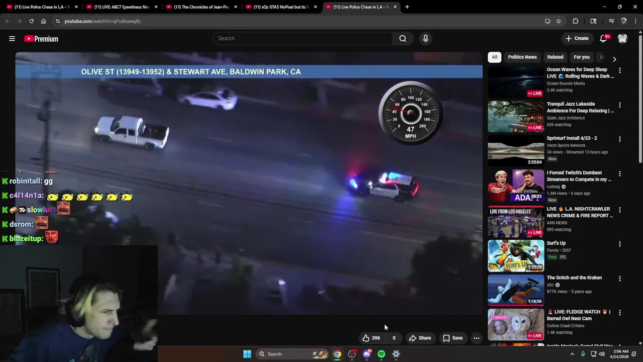Save the video to a playlist
This screenshot has width=643, height=362.
click(x=452, y=338)
